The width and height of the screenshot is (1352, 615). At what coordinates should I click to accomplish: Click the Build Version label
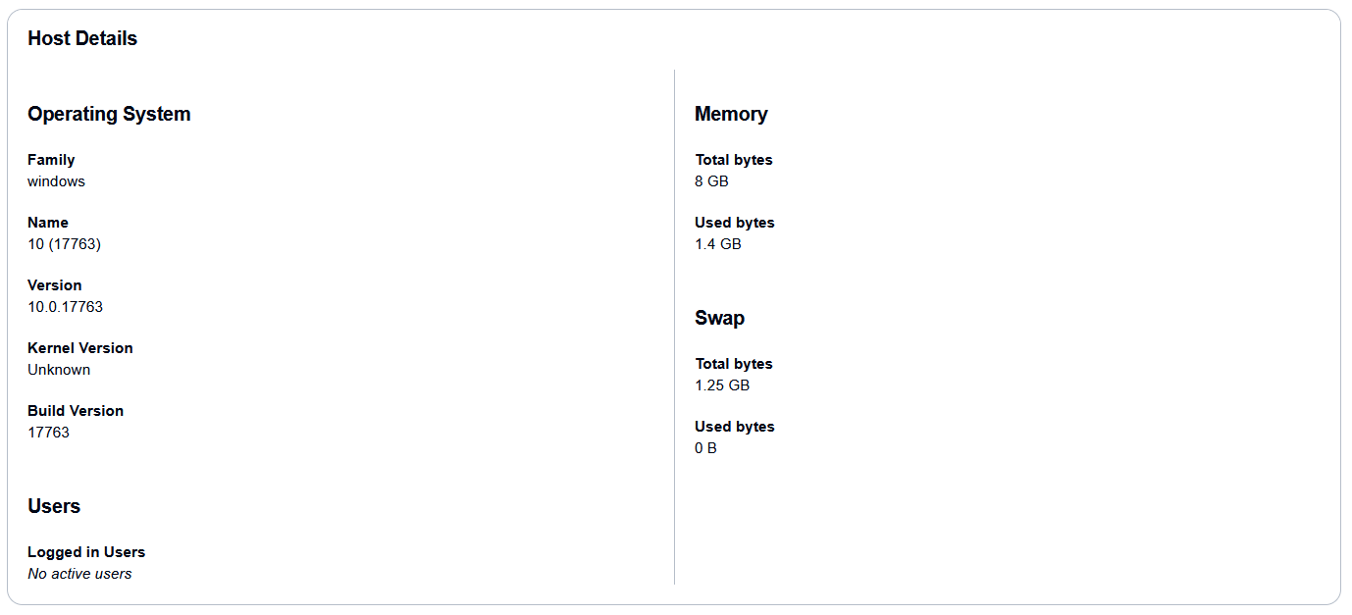[76, 411]
